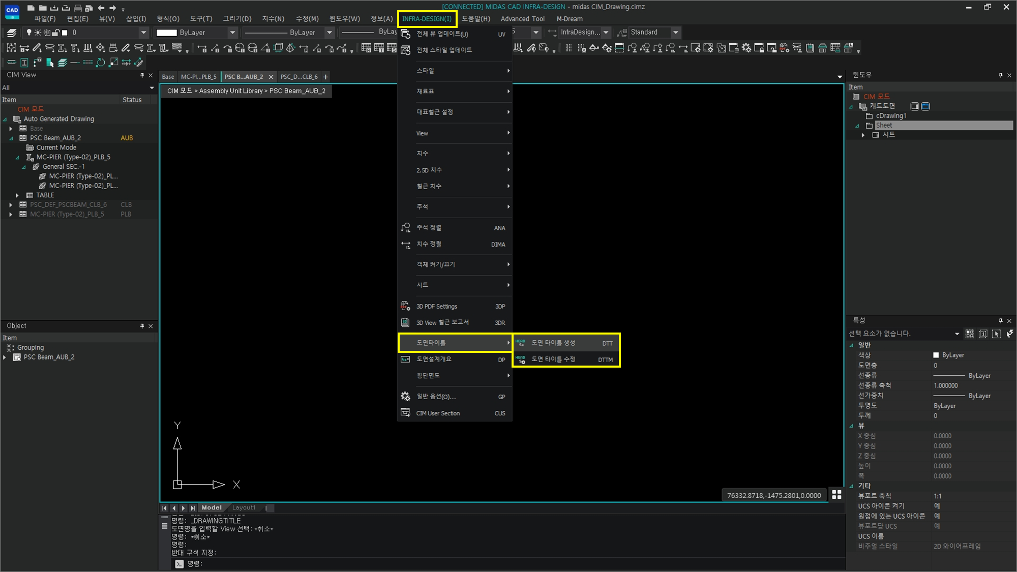The height and width of the screenshot is (572, 1017).
Task: Click the Save icon in quick access bar
Action: pos(54,8)
